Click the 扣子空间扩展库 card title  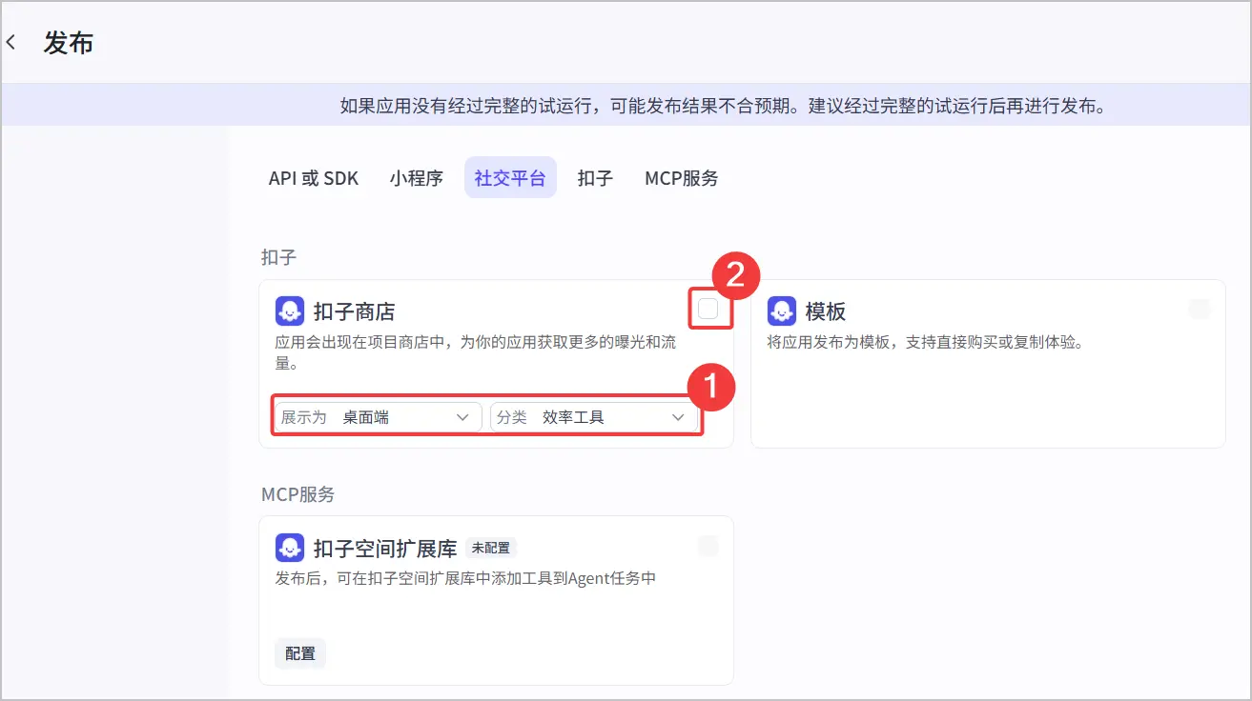pos(385,548)
